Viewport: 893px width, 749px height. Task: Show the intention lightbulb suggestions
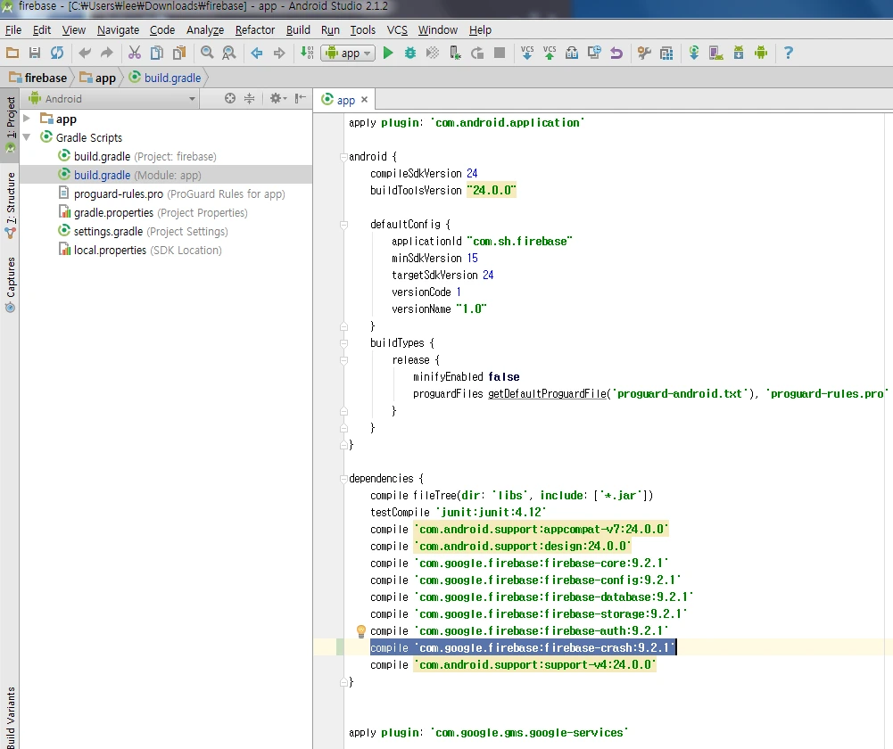point(362,631)
